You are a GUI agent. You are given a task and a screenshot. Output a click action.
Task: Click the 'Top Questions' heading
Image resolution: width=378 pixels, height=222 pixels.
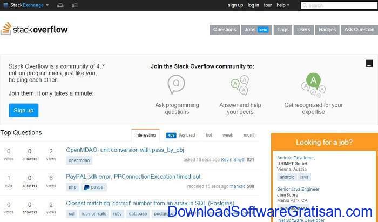[21, 132]
